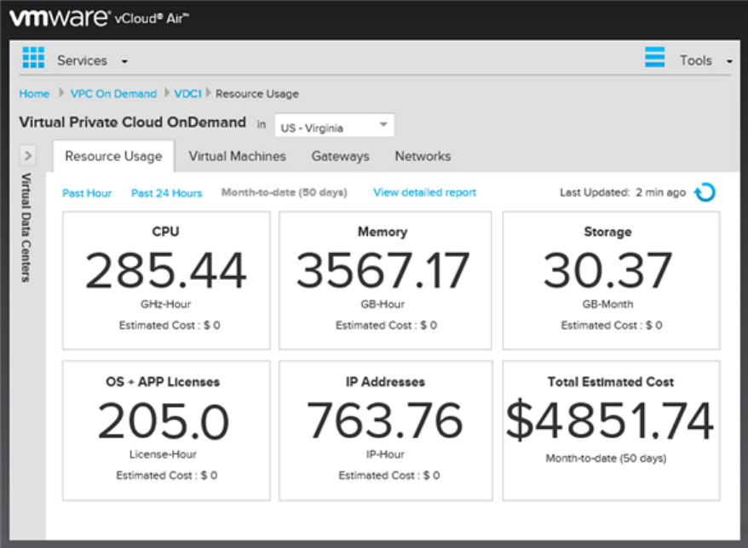
Task: Show Past Hour usage
Action: (87, 193)
